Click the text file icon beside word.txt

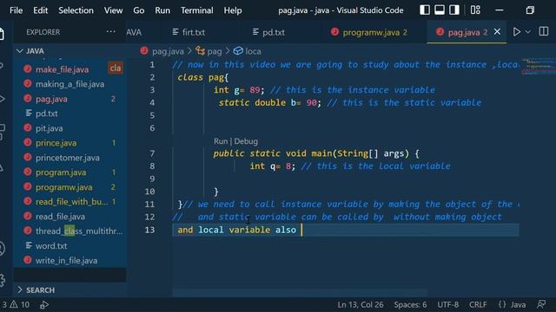tap(29, 245)
